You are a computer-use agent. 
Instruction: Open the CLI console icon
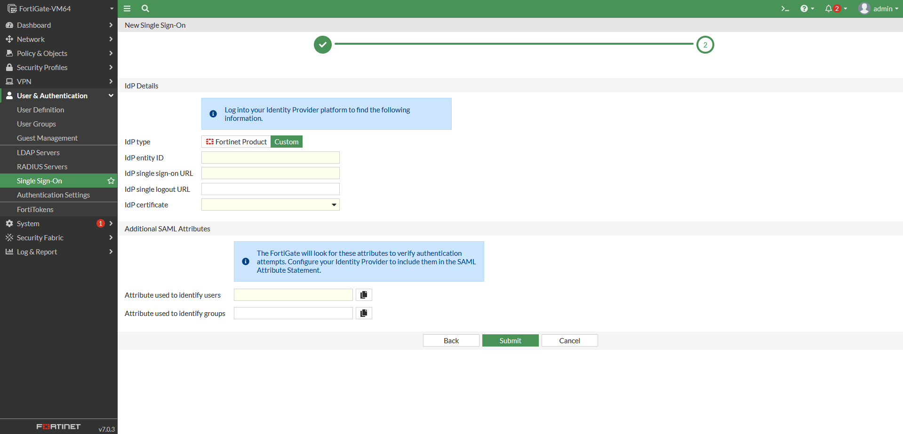coord(785,8)
